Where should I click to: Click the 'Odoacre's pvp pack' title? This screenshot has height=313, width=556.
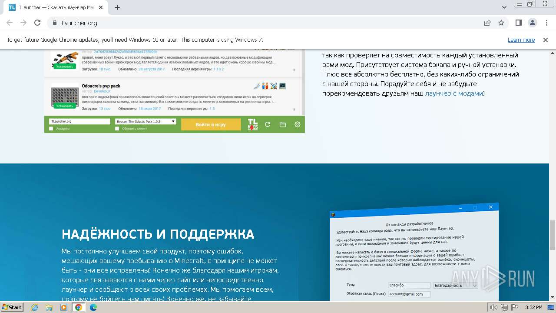click(x=101, y=86)
